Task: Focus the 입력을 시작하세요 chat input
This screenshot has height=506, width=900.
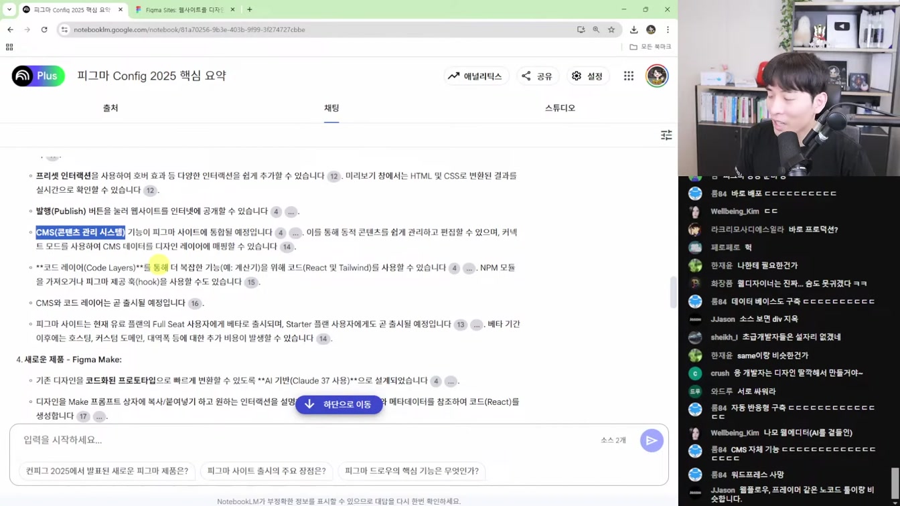Action: [x=308, y=440]
